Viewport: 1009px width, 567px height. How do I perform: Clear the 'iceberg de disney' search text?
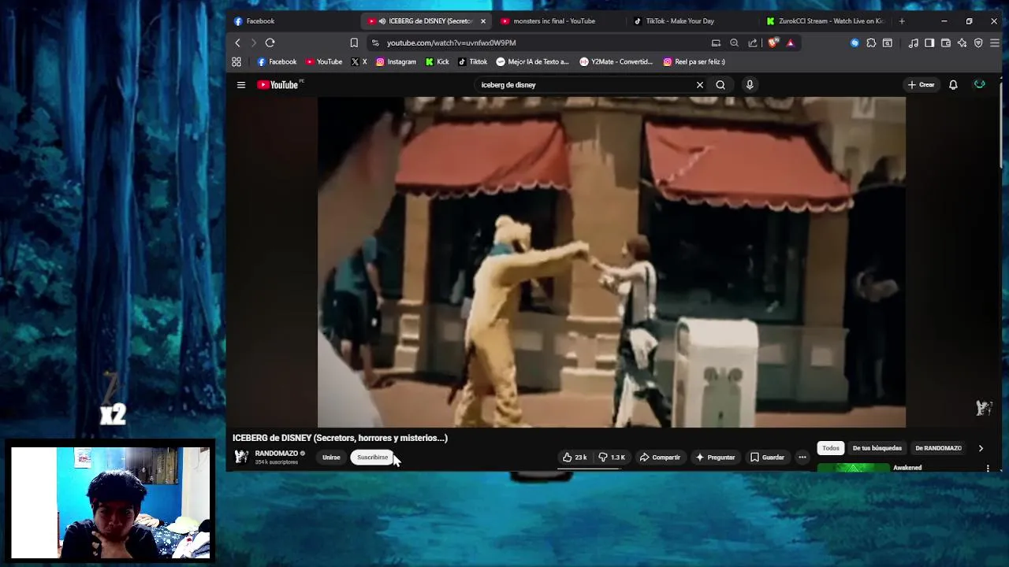[699, 85]
